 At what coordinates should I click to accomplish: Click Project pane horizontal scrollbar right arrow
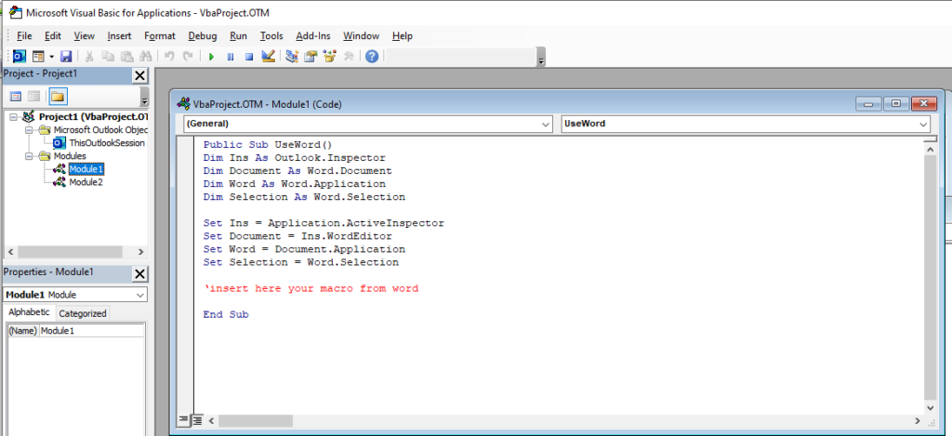[x=140, y=252]
